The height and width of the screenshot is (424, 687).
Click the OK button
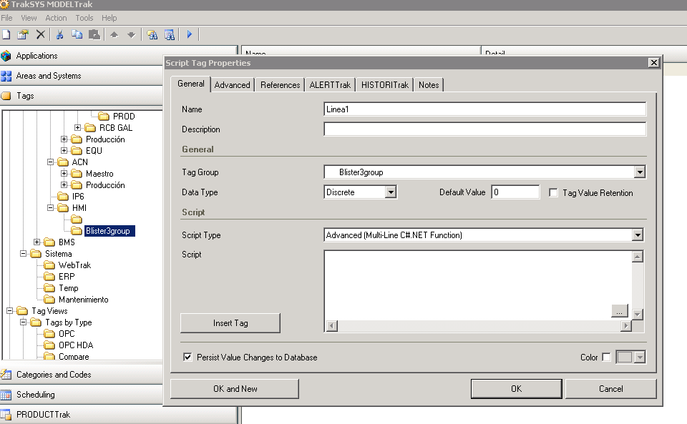click(x=516, y=389)
